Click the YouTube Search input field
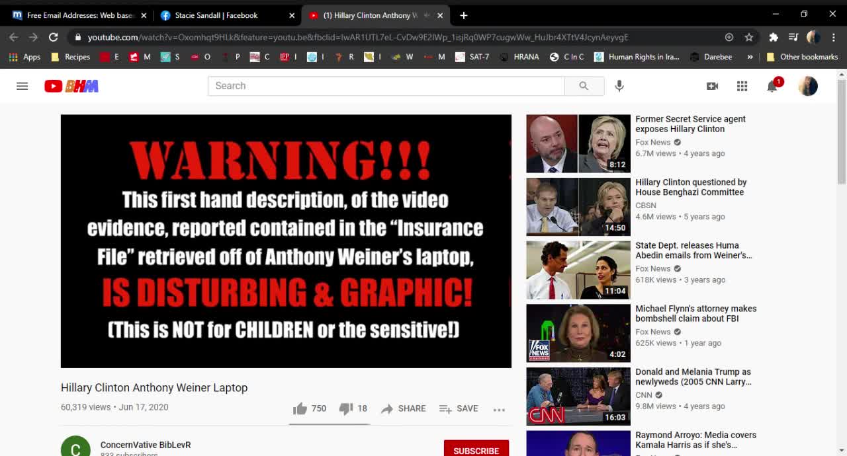Image resolution: width=847 pixels, height=456 pixels. 386,86
